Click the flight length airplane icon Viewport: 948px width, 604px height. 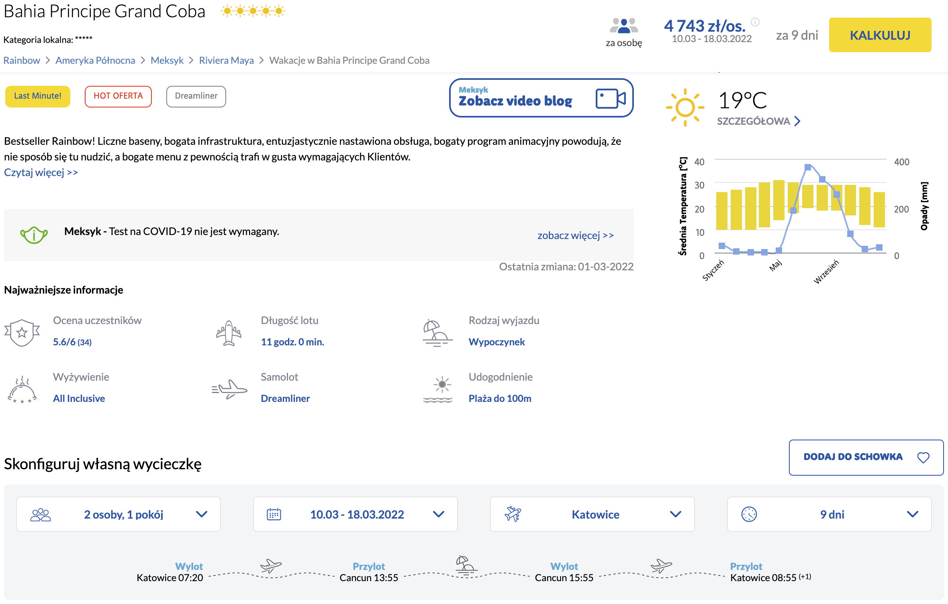coord(229,333)
